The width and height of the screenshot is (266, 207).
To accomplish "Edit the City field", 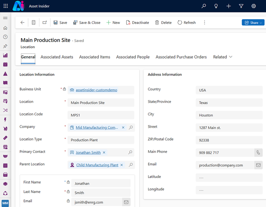I will tap(229, 115).
